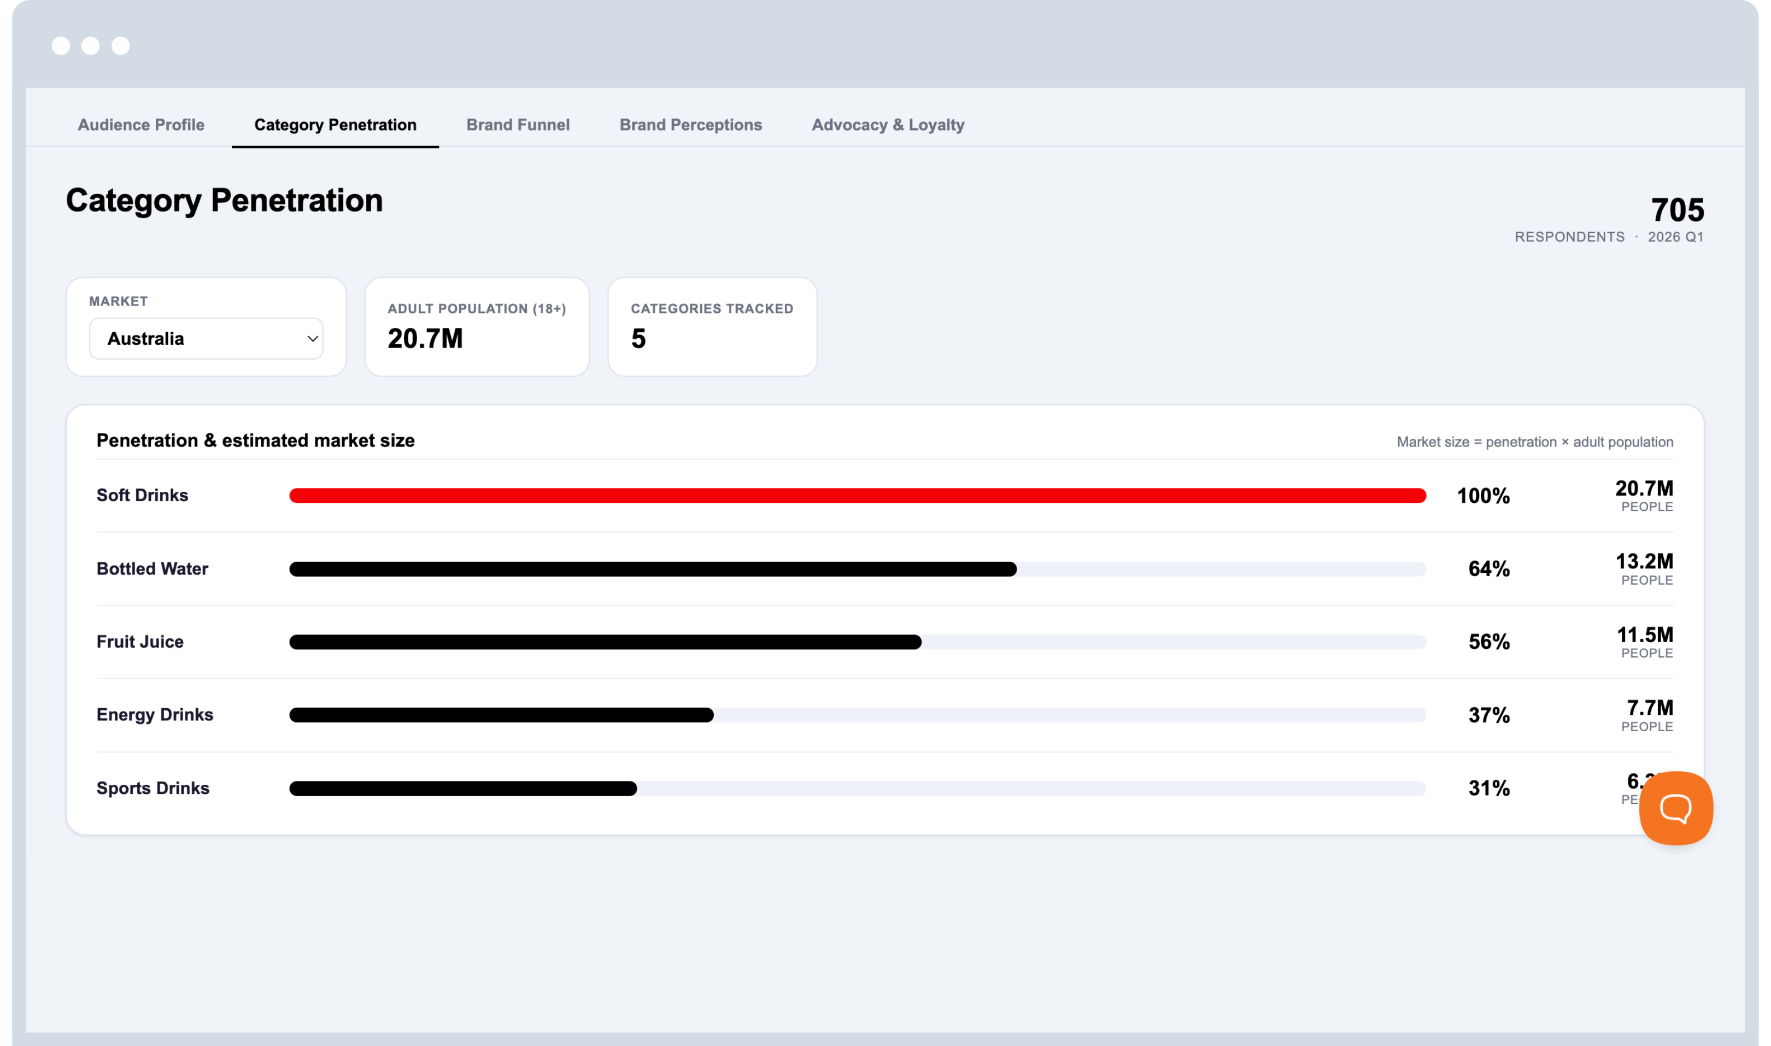Switch to the Audience Profile tab
The height and width of the screenshot is (1046, 1771).
click(141, 125)
